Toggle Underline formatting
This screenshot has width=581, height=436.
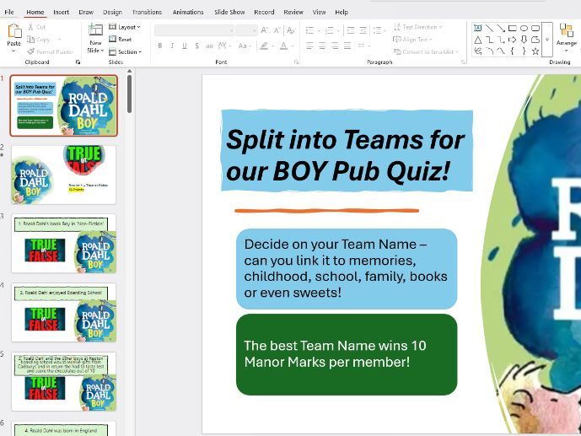coord(184,46)
